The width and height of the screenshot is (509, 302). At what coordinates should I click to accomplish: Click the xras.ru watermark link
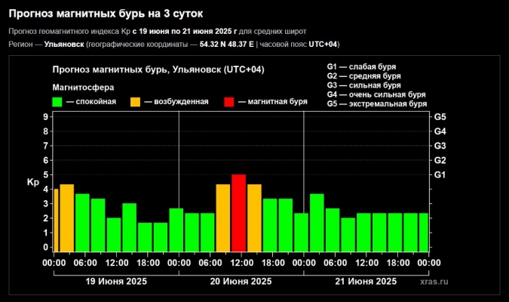click(434, 281)
